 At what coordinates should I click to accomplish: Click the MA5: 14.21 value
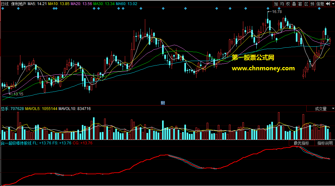pyautogui.click(x=37, y=4)
